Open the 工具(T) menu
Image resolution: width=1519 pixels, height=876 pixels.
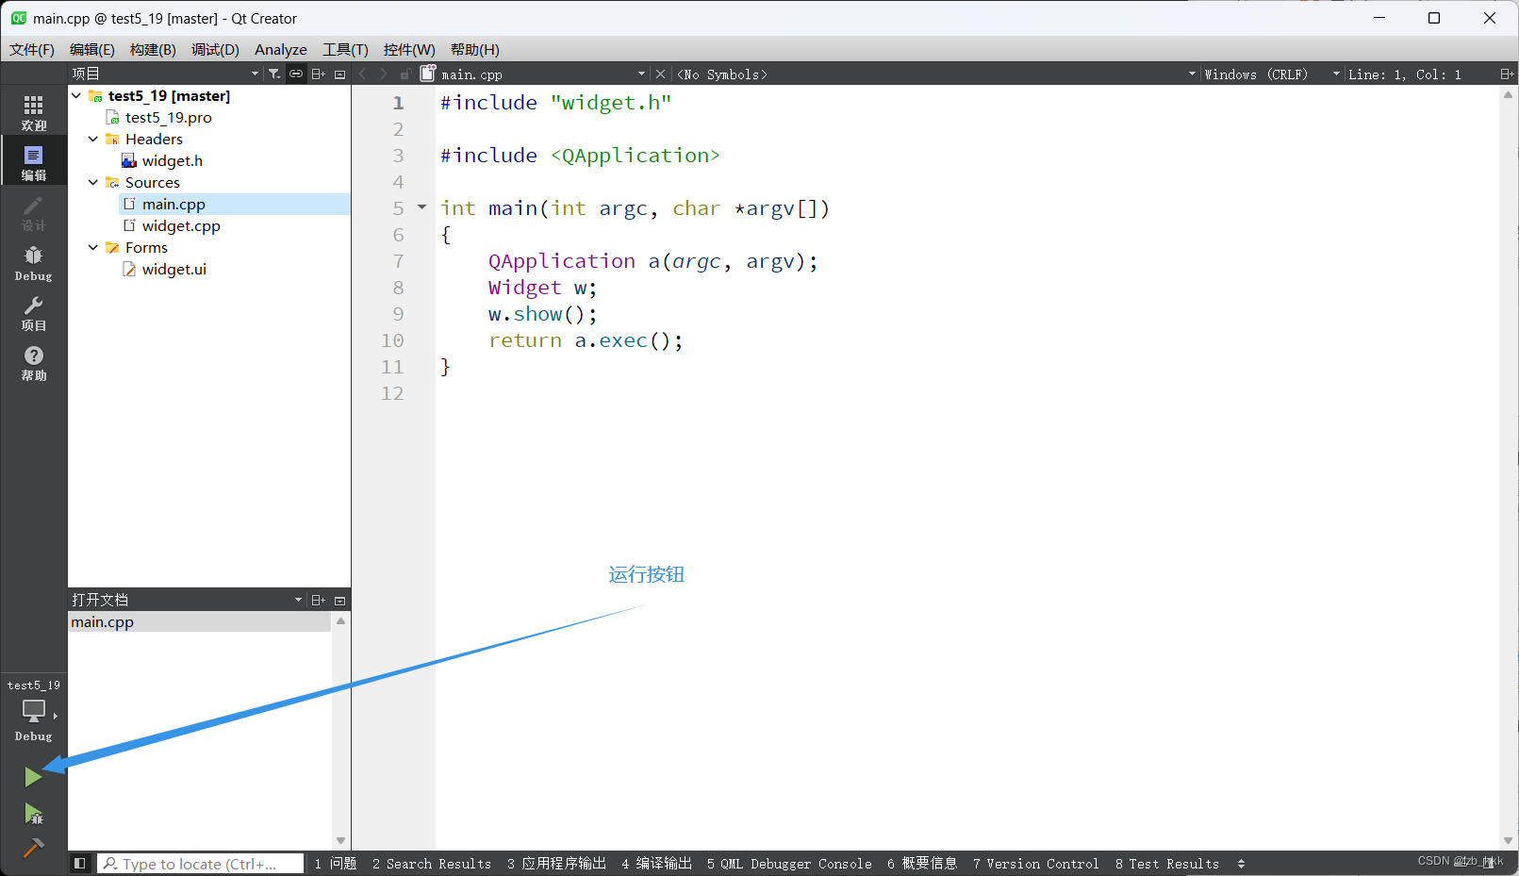coord(345,49)
